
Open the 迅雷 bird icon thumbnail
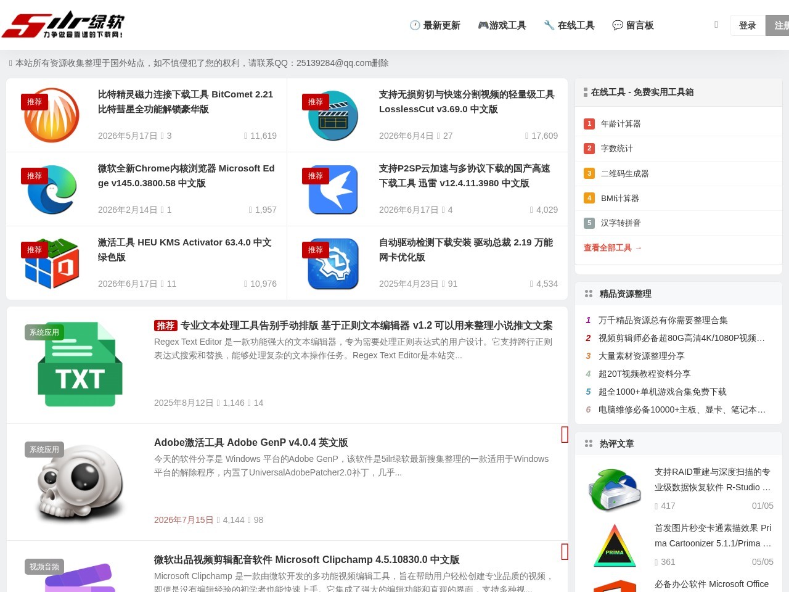coord(333,189)
